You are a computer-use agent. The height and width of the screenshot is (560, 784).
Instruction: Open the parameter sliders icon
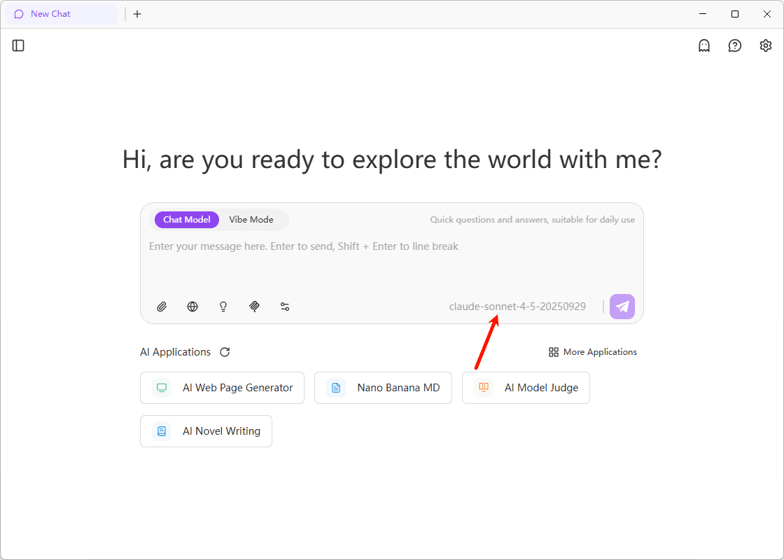click(x=285, y=307)
